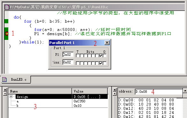Viewport: 187px width, 118px height.
Task: Click the RunLED.c tab document icon
Action: click(4, 79)
